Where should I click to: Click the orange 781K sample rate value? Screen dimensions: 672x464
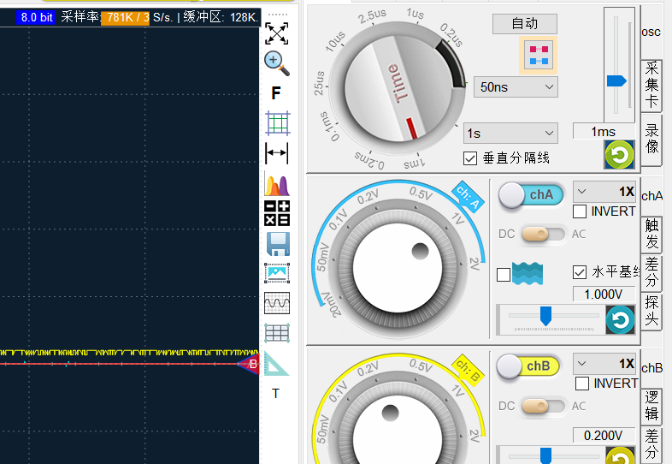125,18
